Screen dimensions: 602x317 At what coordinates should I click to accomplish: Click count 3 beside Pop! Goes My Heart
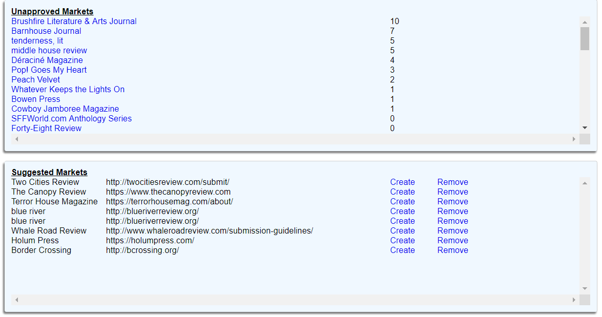point(392,70)
